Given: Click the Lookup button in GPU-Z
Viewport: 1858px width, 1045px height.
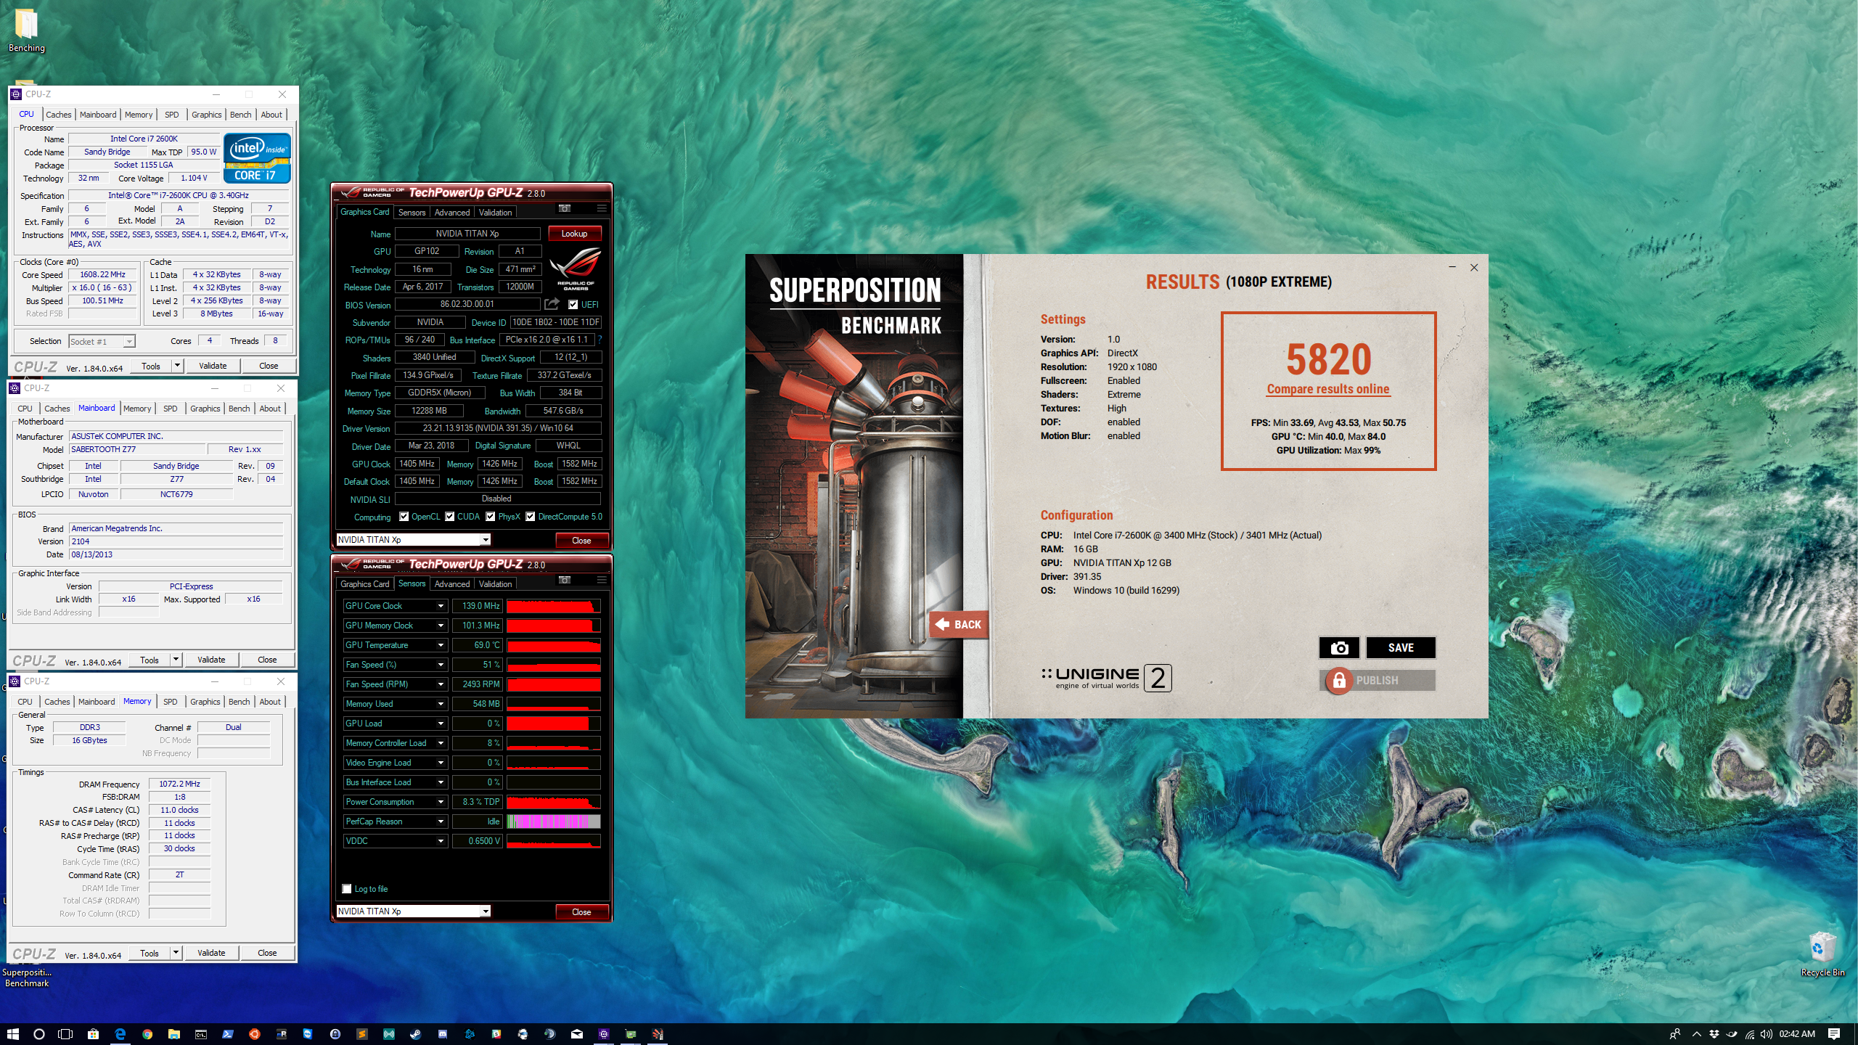Looking at the screenshot, I should pyautogui.click(x=574, y=234).
